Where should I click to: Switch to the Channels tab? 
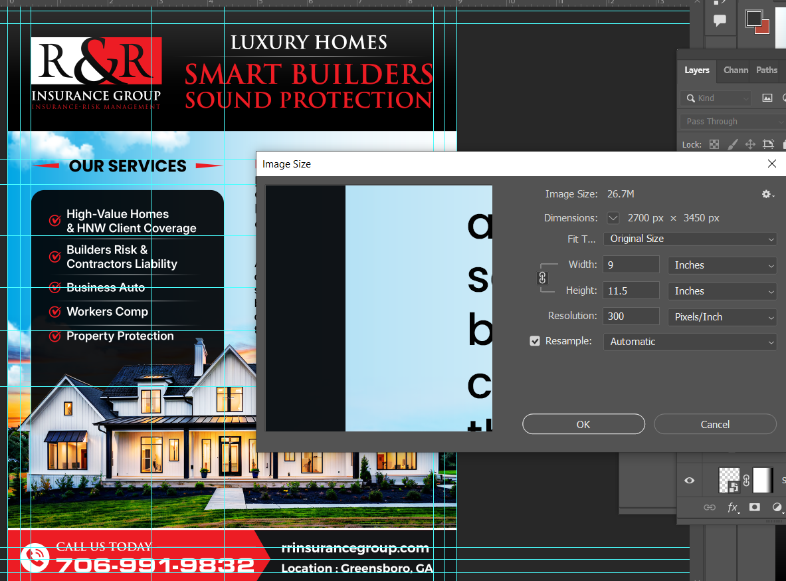pyautogui.click(x=736, y=70)
